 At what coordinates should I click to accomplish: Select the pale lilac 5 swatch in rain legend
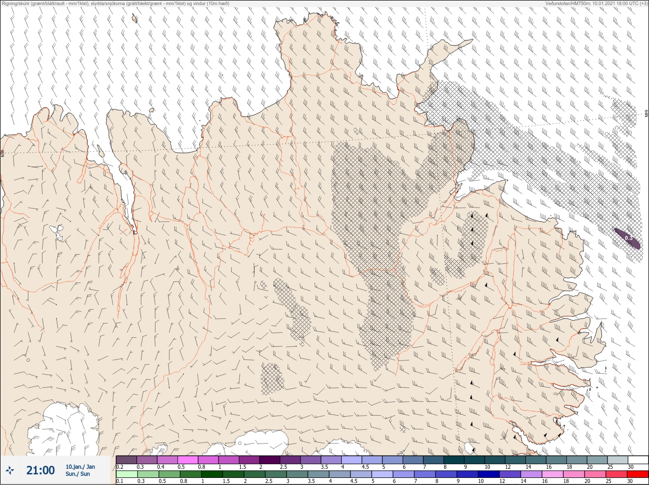(x=382, y=474)
